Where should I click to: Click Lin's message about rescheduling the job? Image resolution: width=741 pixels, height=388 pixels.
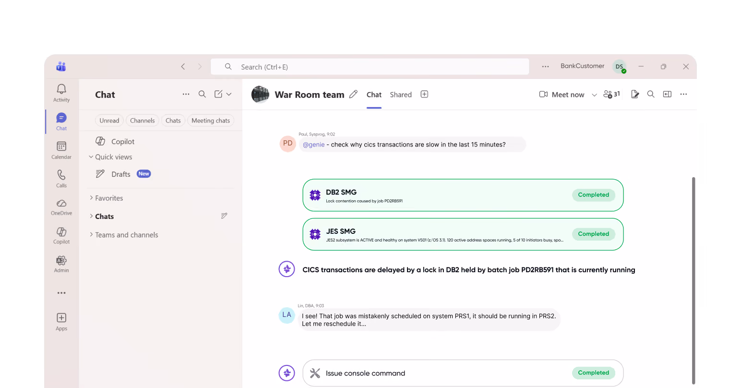[429, 320]
